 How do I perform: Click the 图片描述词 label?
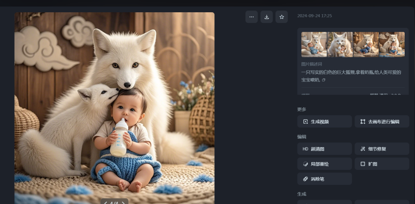(312, 64)
